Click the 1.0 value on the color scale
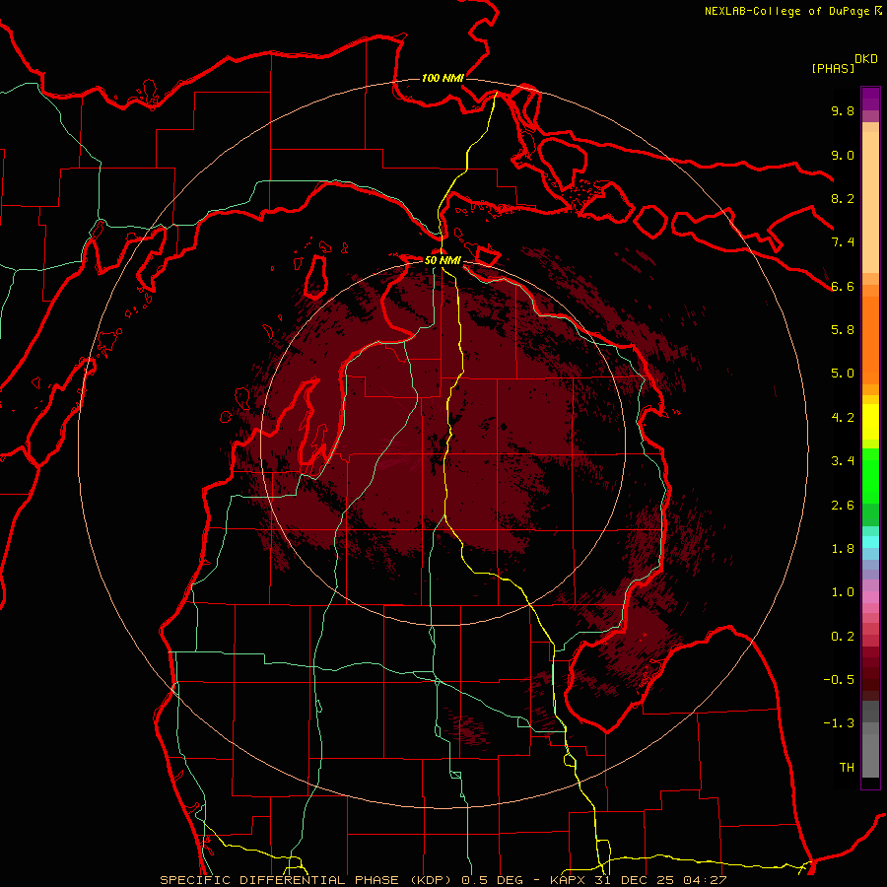 [843, 592]
